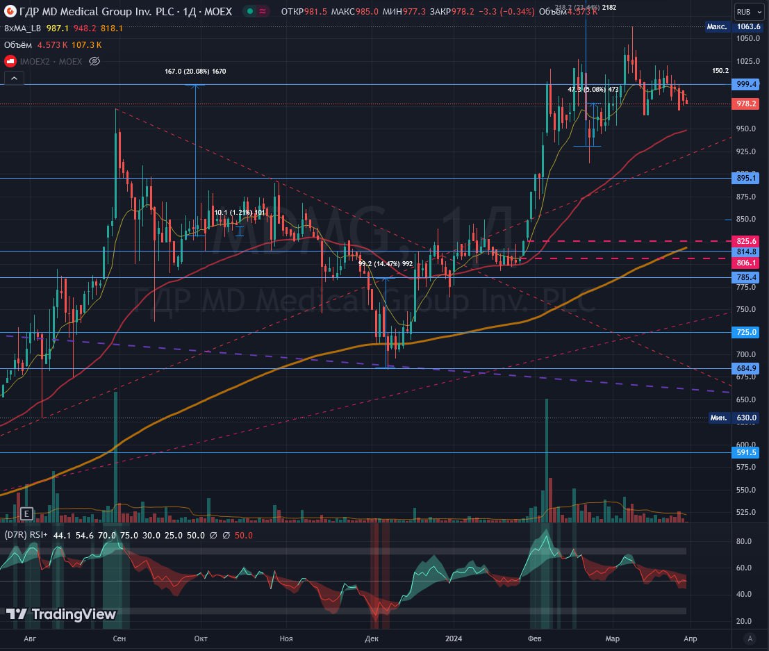Click the pink approximate-data indicator icon
769x651 pixels.
[x=263, y=12]
